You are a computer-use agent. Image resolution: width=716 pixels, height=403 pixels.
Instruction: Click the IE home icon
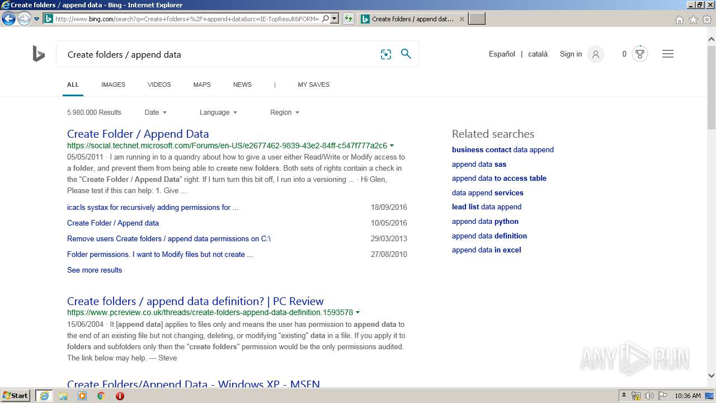[x=679, y=20]
